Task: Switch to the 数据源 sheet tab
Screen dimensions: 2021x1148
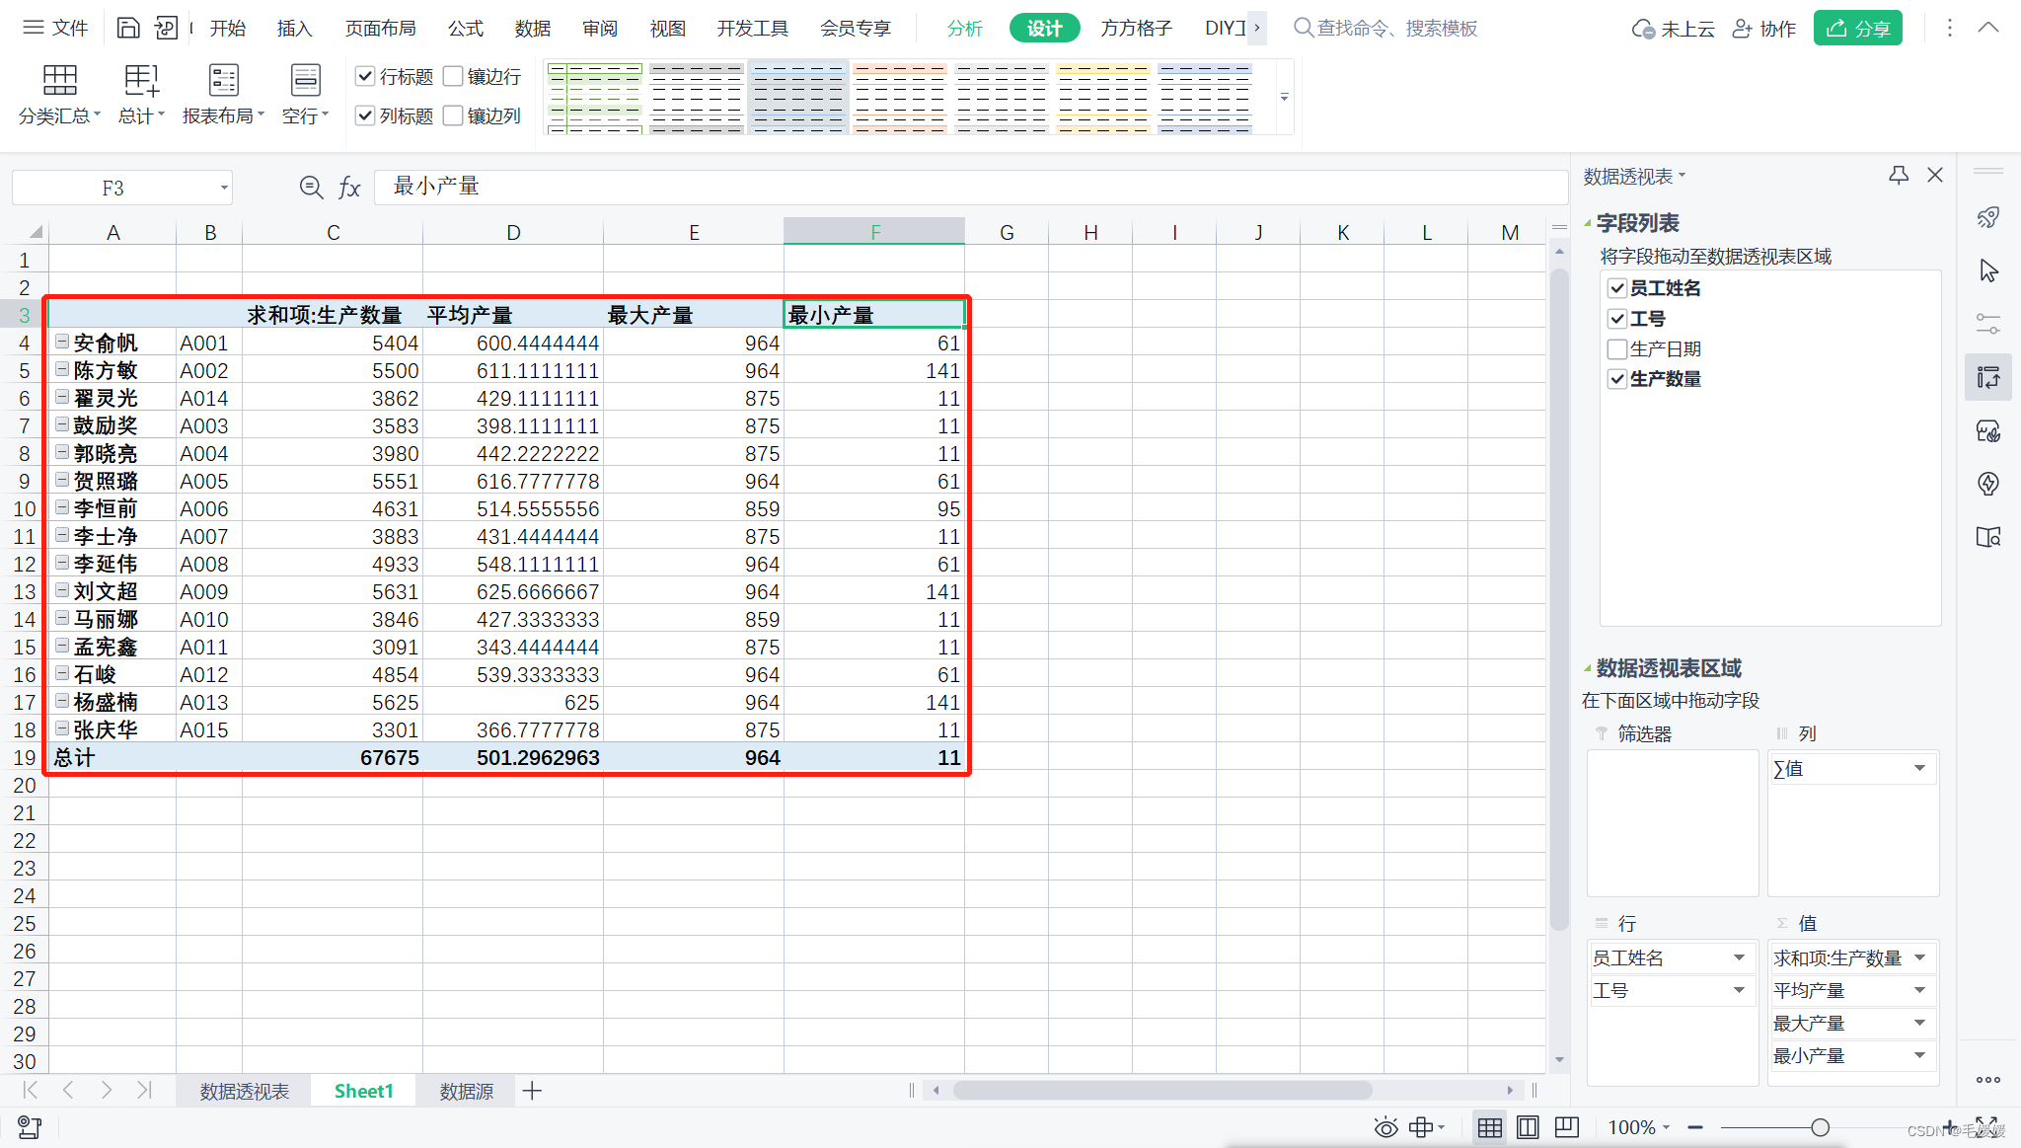Action: tap(466, 1091)
